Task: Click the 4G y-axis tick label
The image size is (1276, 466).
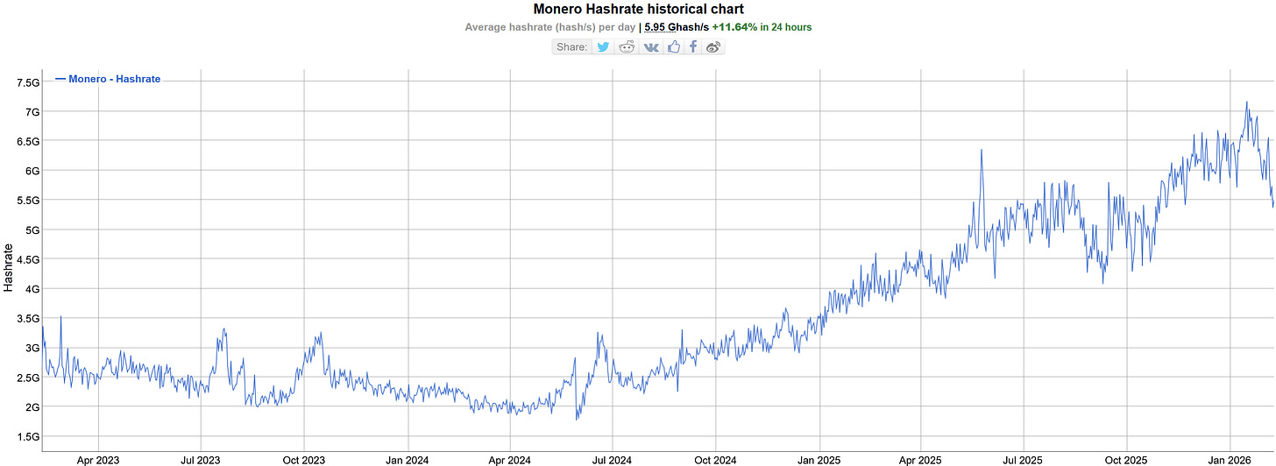Action: [x=32, y=289]
